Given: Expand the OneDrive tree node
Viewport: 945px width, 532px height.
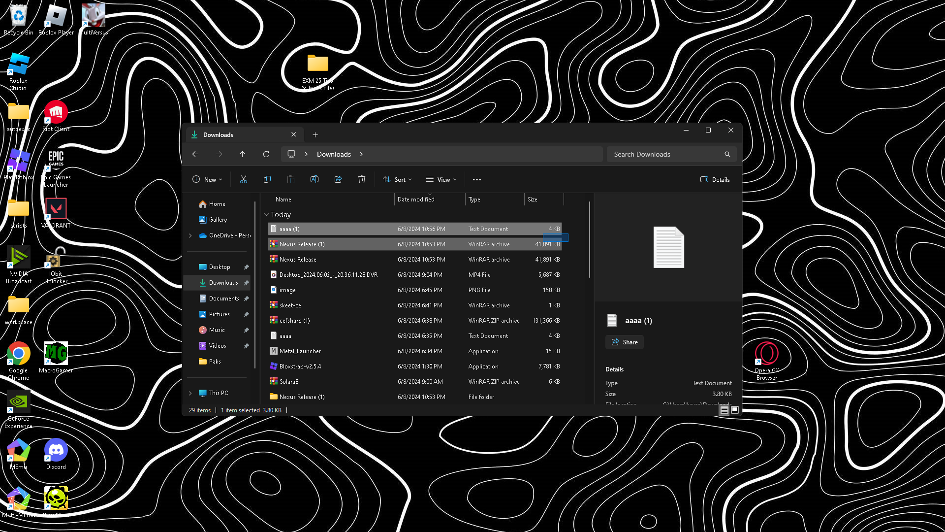Looking at the screenshot, I should point(190,235).
